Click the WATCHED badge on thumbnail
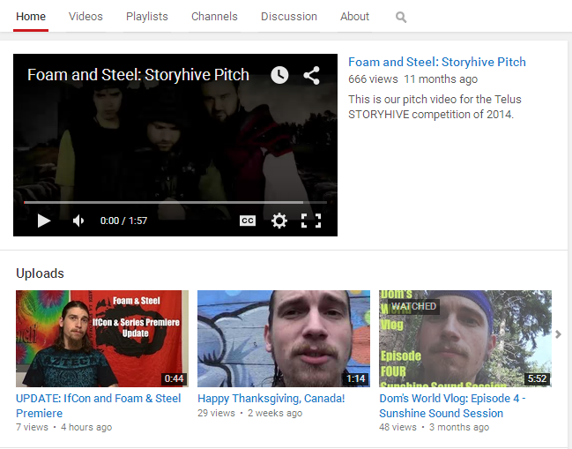The image size is (572, 449). 413,306
